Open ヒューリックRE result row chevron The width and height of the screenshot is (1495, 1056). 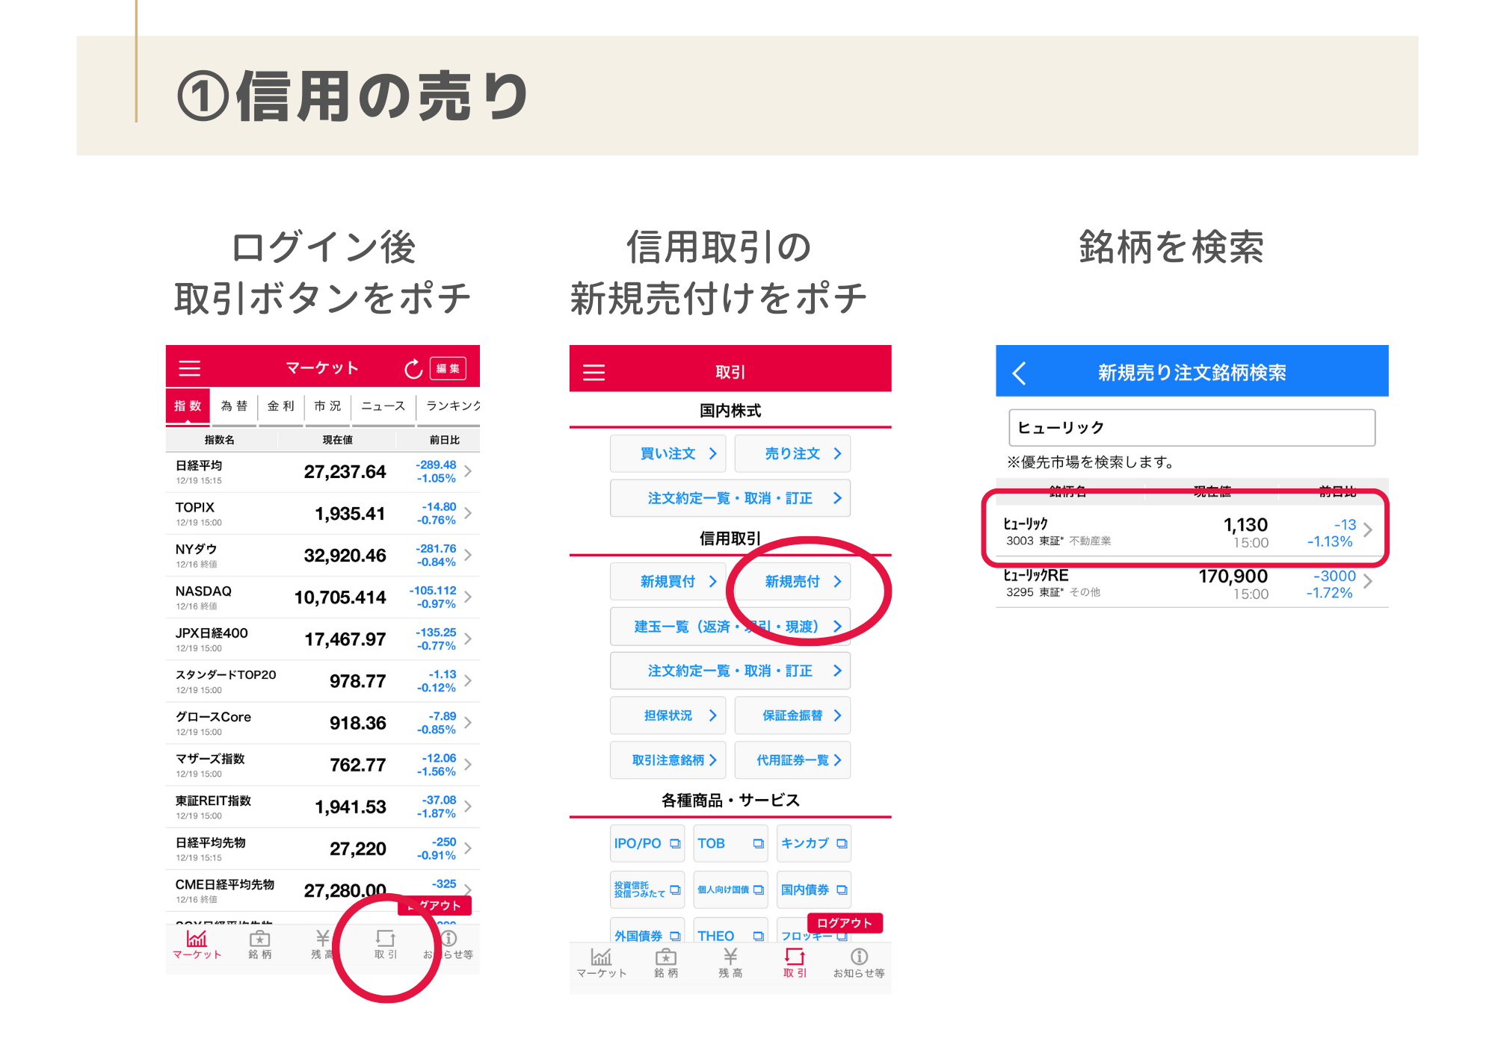pyautogui.click(x=1367, y=582)
